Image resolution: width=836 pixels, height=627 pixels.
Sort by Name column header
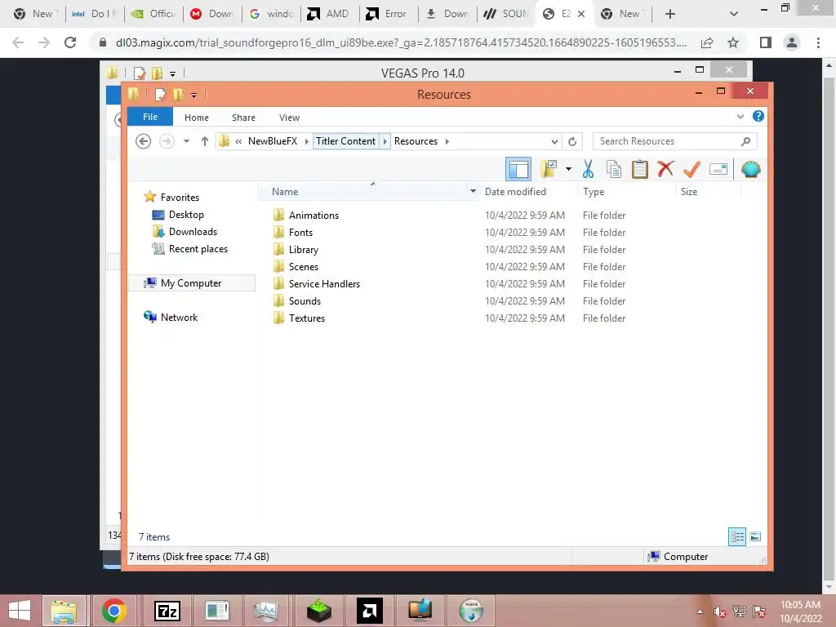tap(285, 191)
